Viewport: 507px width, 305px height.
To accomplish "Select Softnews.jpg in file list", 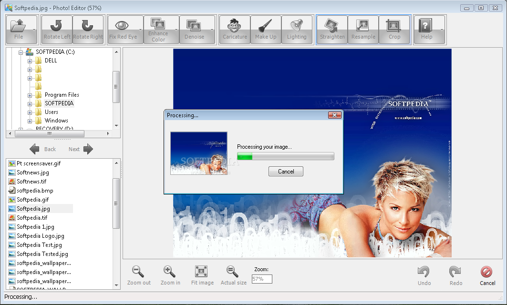I will [32, 172].
